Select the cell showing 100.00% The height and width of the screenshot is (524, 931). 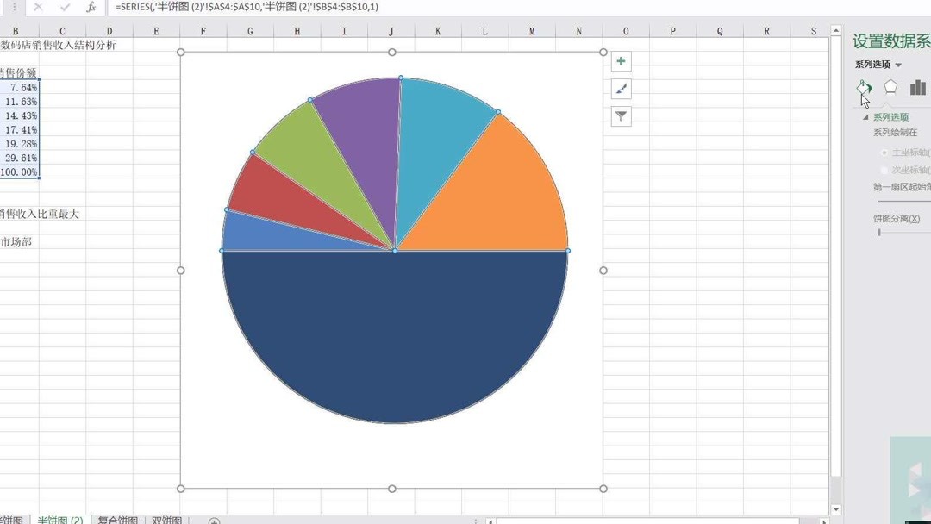pyautogui.click(x=19, y=172)
